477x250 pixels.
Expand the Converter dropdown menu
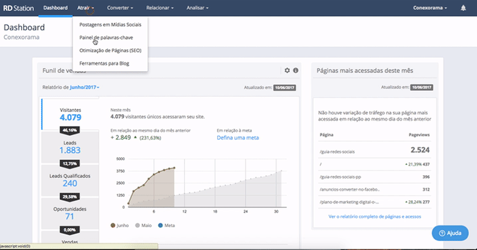[x=120, y=8]
